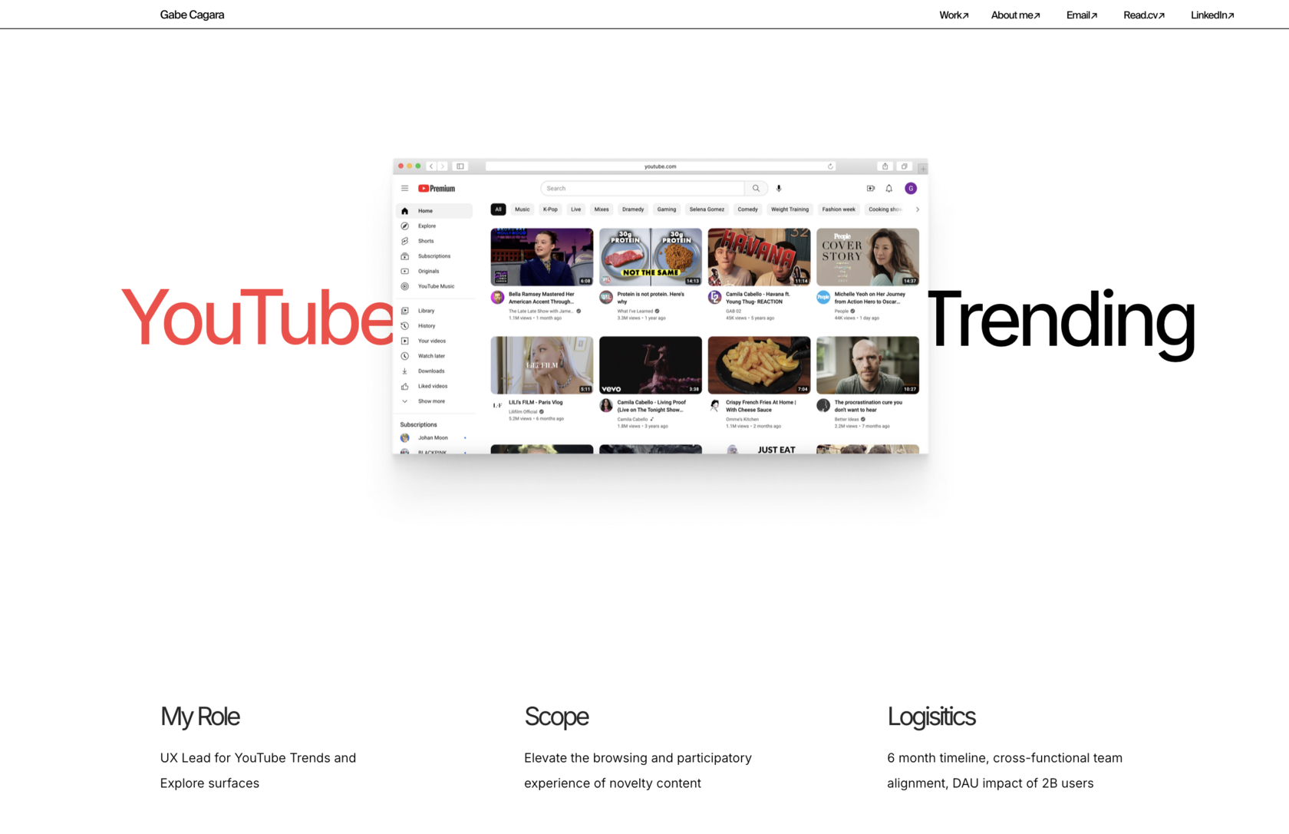Click the Scope heading
This screenshot has height=834, width=1289.
[557, 717]
